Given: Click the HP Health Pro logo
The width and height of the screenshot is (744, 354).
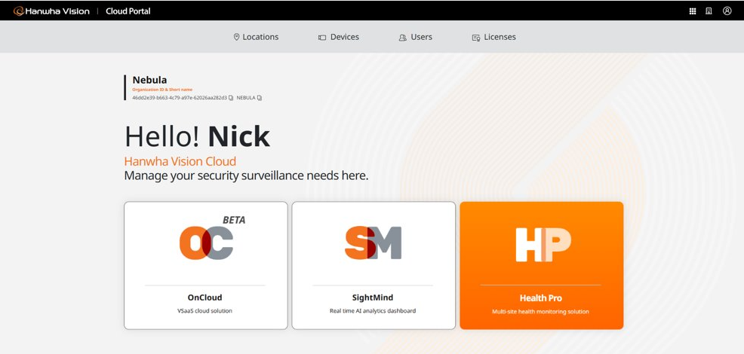Looking at the screenshot, I should 543,245.
